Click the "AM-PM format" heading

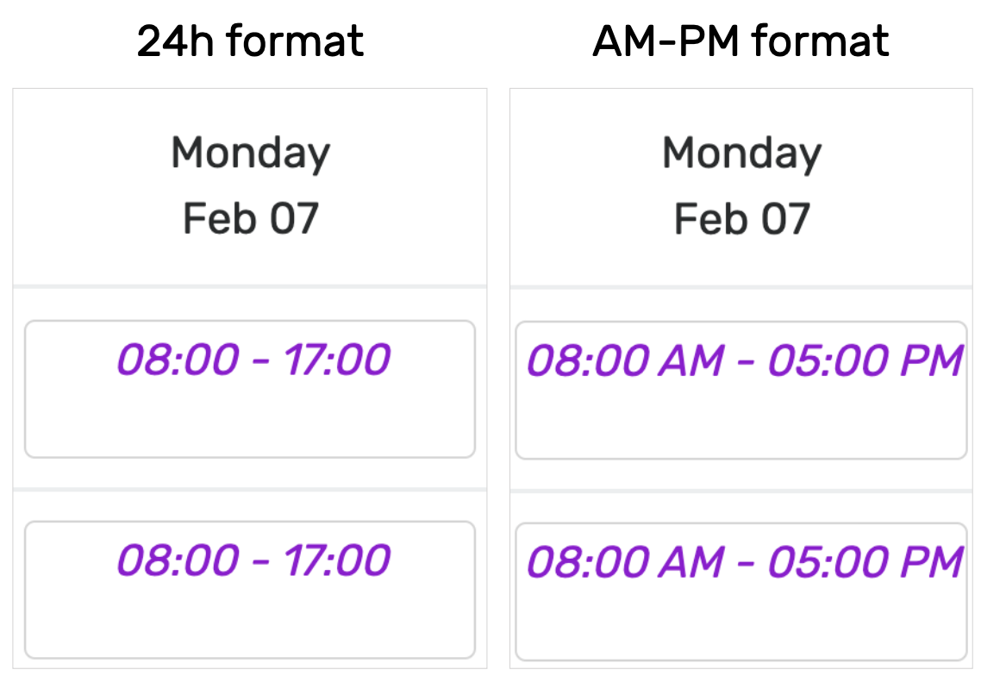pos(740,41)
